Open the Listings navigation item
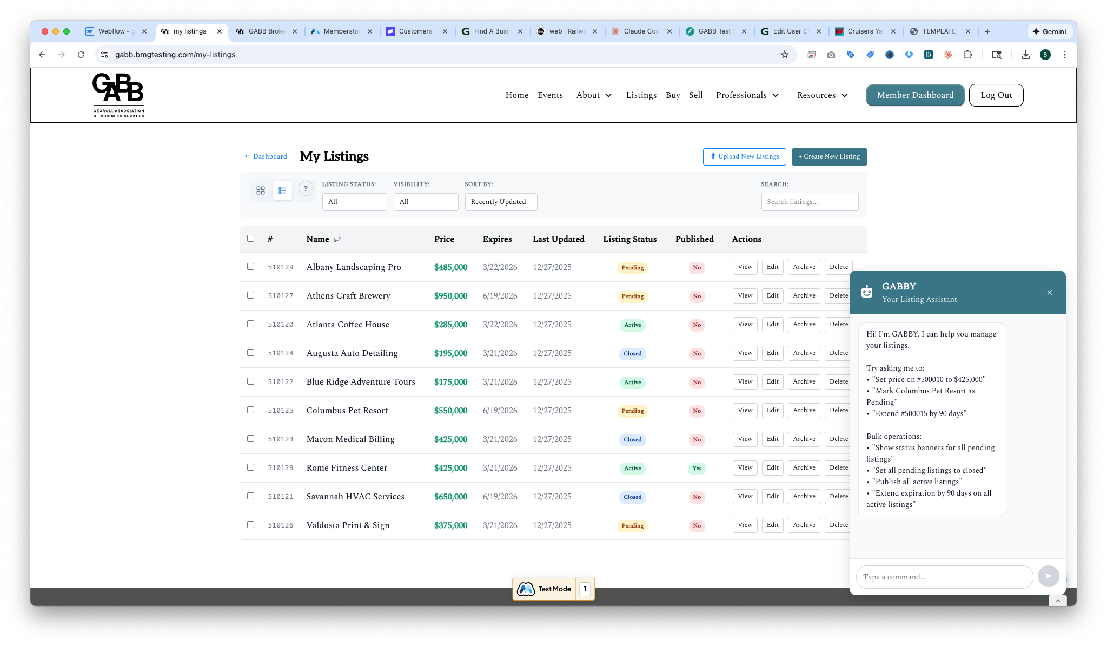Image resolution: width=1107 pixels, height=646 pixels. [x=641, y=95]
